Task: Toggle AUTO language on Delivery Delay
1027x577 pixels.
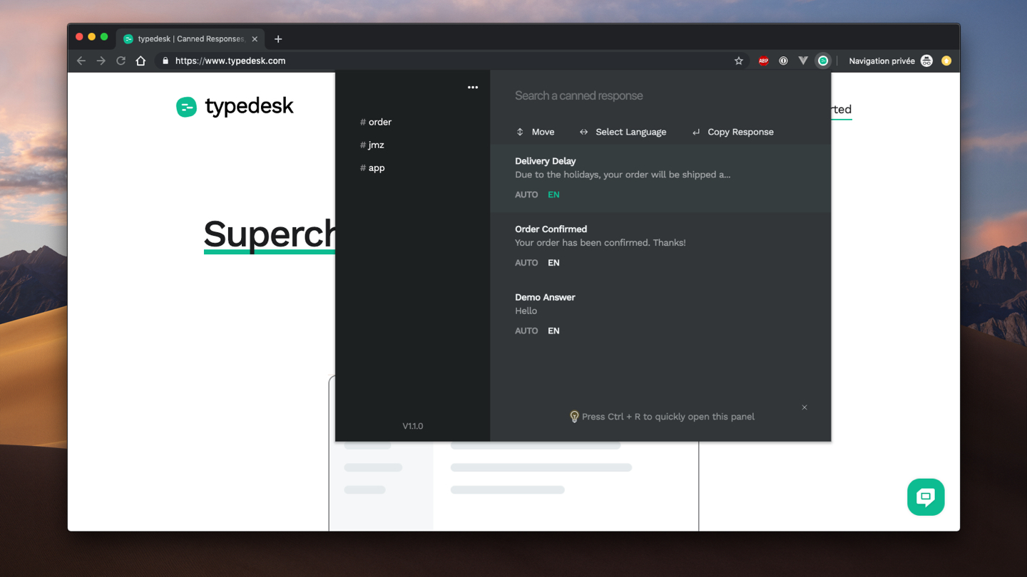Action: (x=526, y=194)
